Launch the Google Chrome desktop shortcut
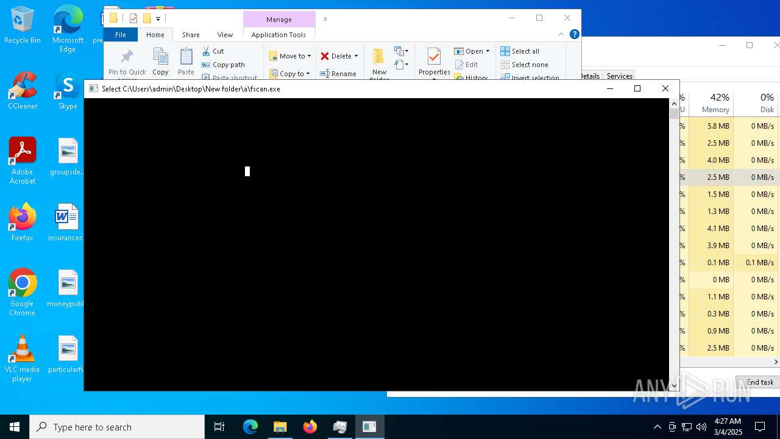This screenshot has width=780, height=439. coord(23,292)
